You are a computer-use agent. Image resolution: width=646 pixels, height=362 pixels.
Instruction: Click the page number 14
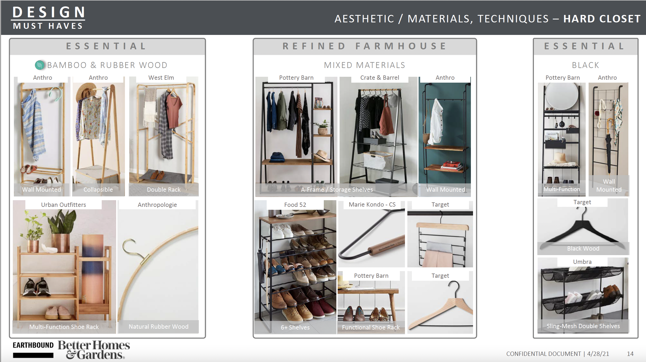tap(630, 354)
